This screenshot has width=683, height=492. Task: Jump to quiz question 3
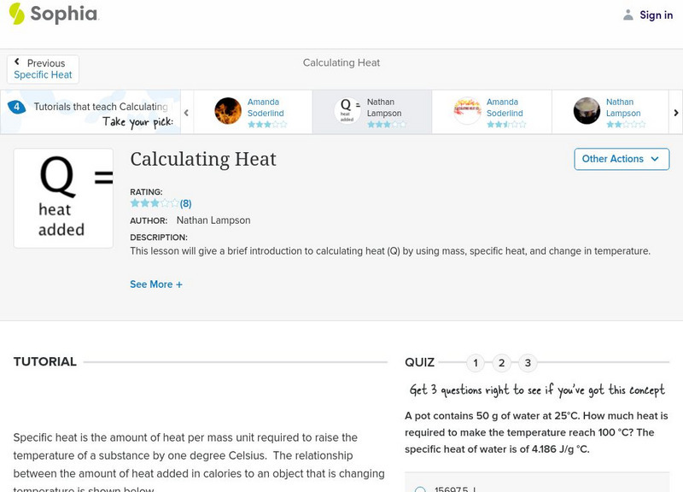tap(528, 363)
